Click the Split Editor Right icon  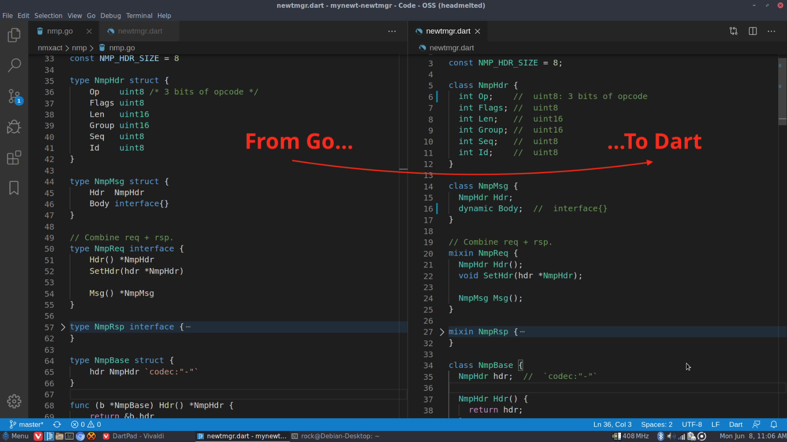point(752,31)
